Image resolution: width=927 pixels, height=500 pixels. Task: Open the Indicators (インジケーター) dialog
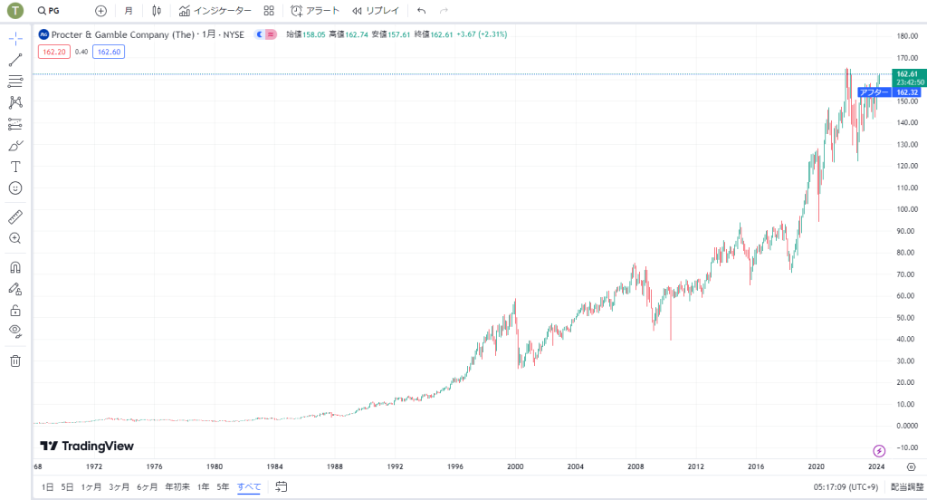tap(215, 11)
